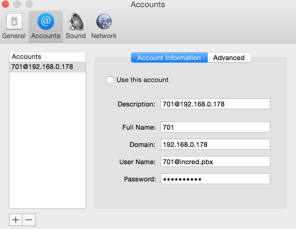The width and height of the screenshot is (296, 229).
Task: Close the Accounts window with red button
Action: click(x=5, y=4)
